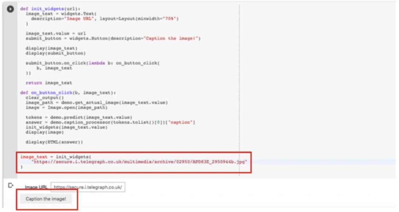Image resolution: width=399 pixels, height=212 pixels.
Task: Click the 'submit_button.on_click(lambda' line
Action: pyautogui.click(x=92, y=63)
